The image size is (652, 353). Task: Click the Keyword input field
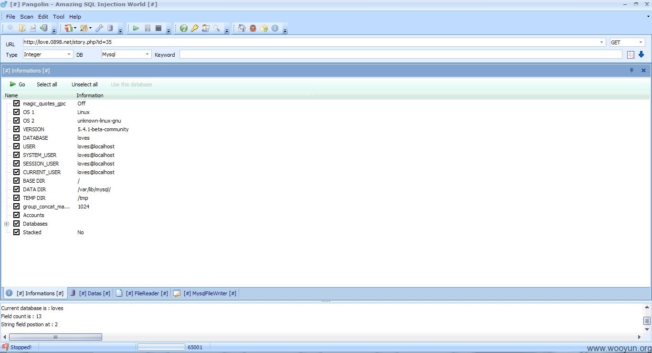(x=401, y=54)
